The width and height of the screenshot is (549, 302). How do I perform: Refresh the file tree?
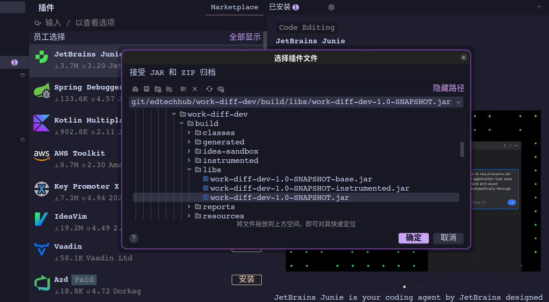click(x=209, y=89)
